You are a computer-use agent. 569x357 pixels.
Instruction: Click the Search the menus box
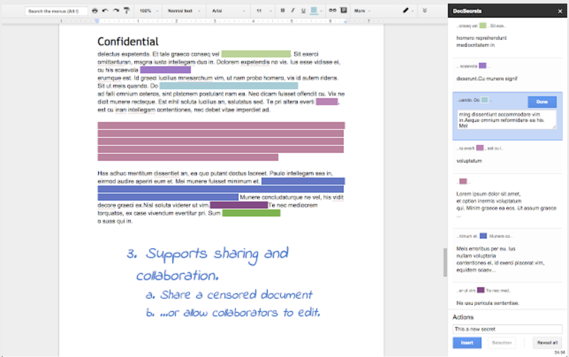pyautogui.click(x=56, y=11)
